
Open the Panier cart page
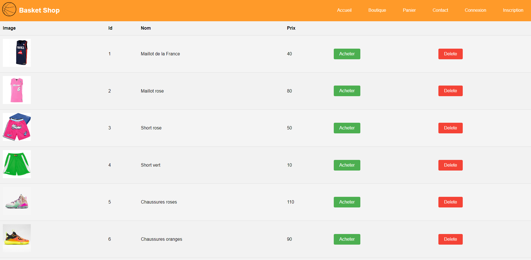pos(409,10)
